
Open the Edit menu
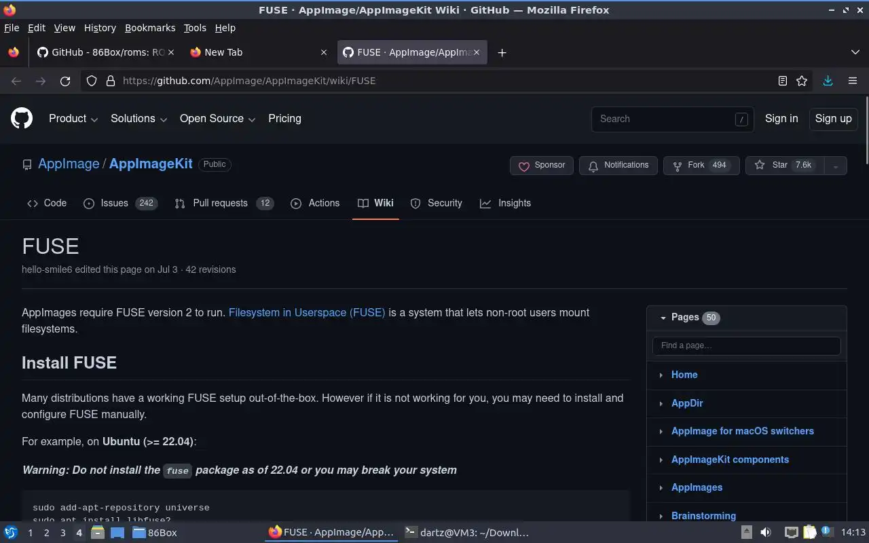point(37,28)
